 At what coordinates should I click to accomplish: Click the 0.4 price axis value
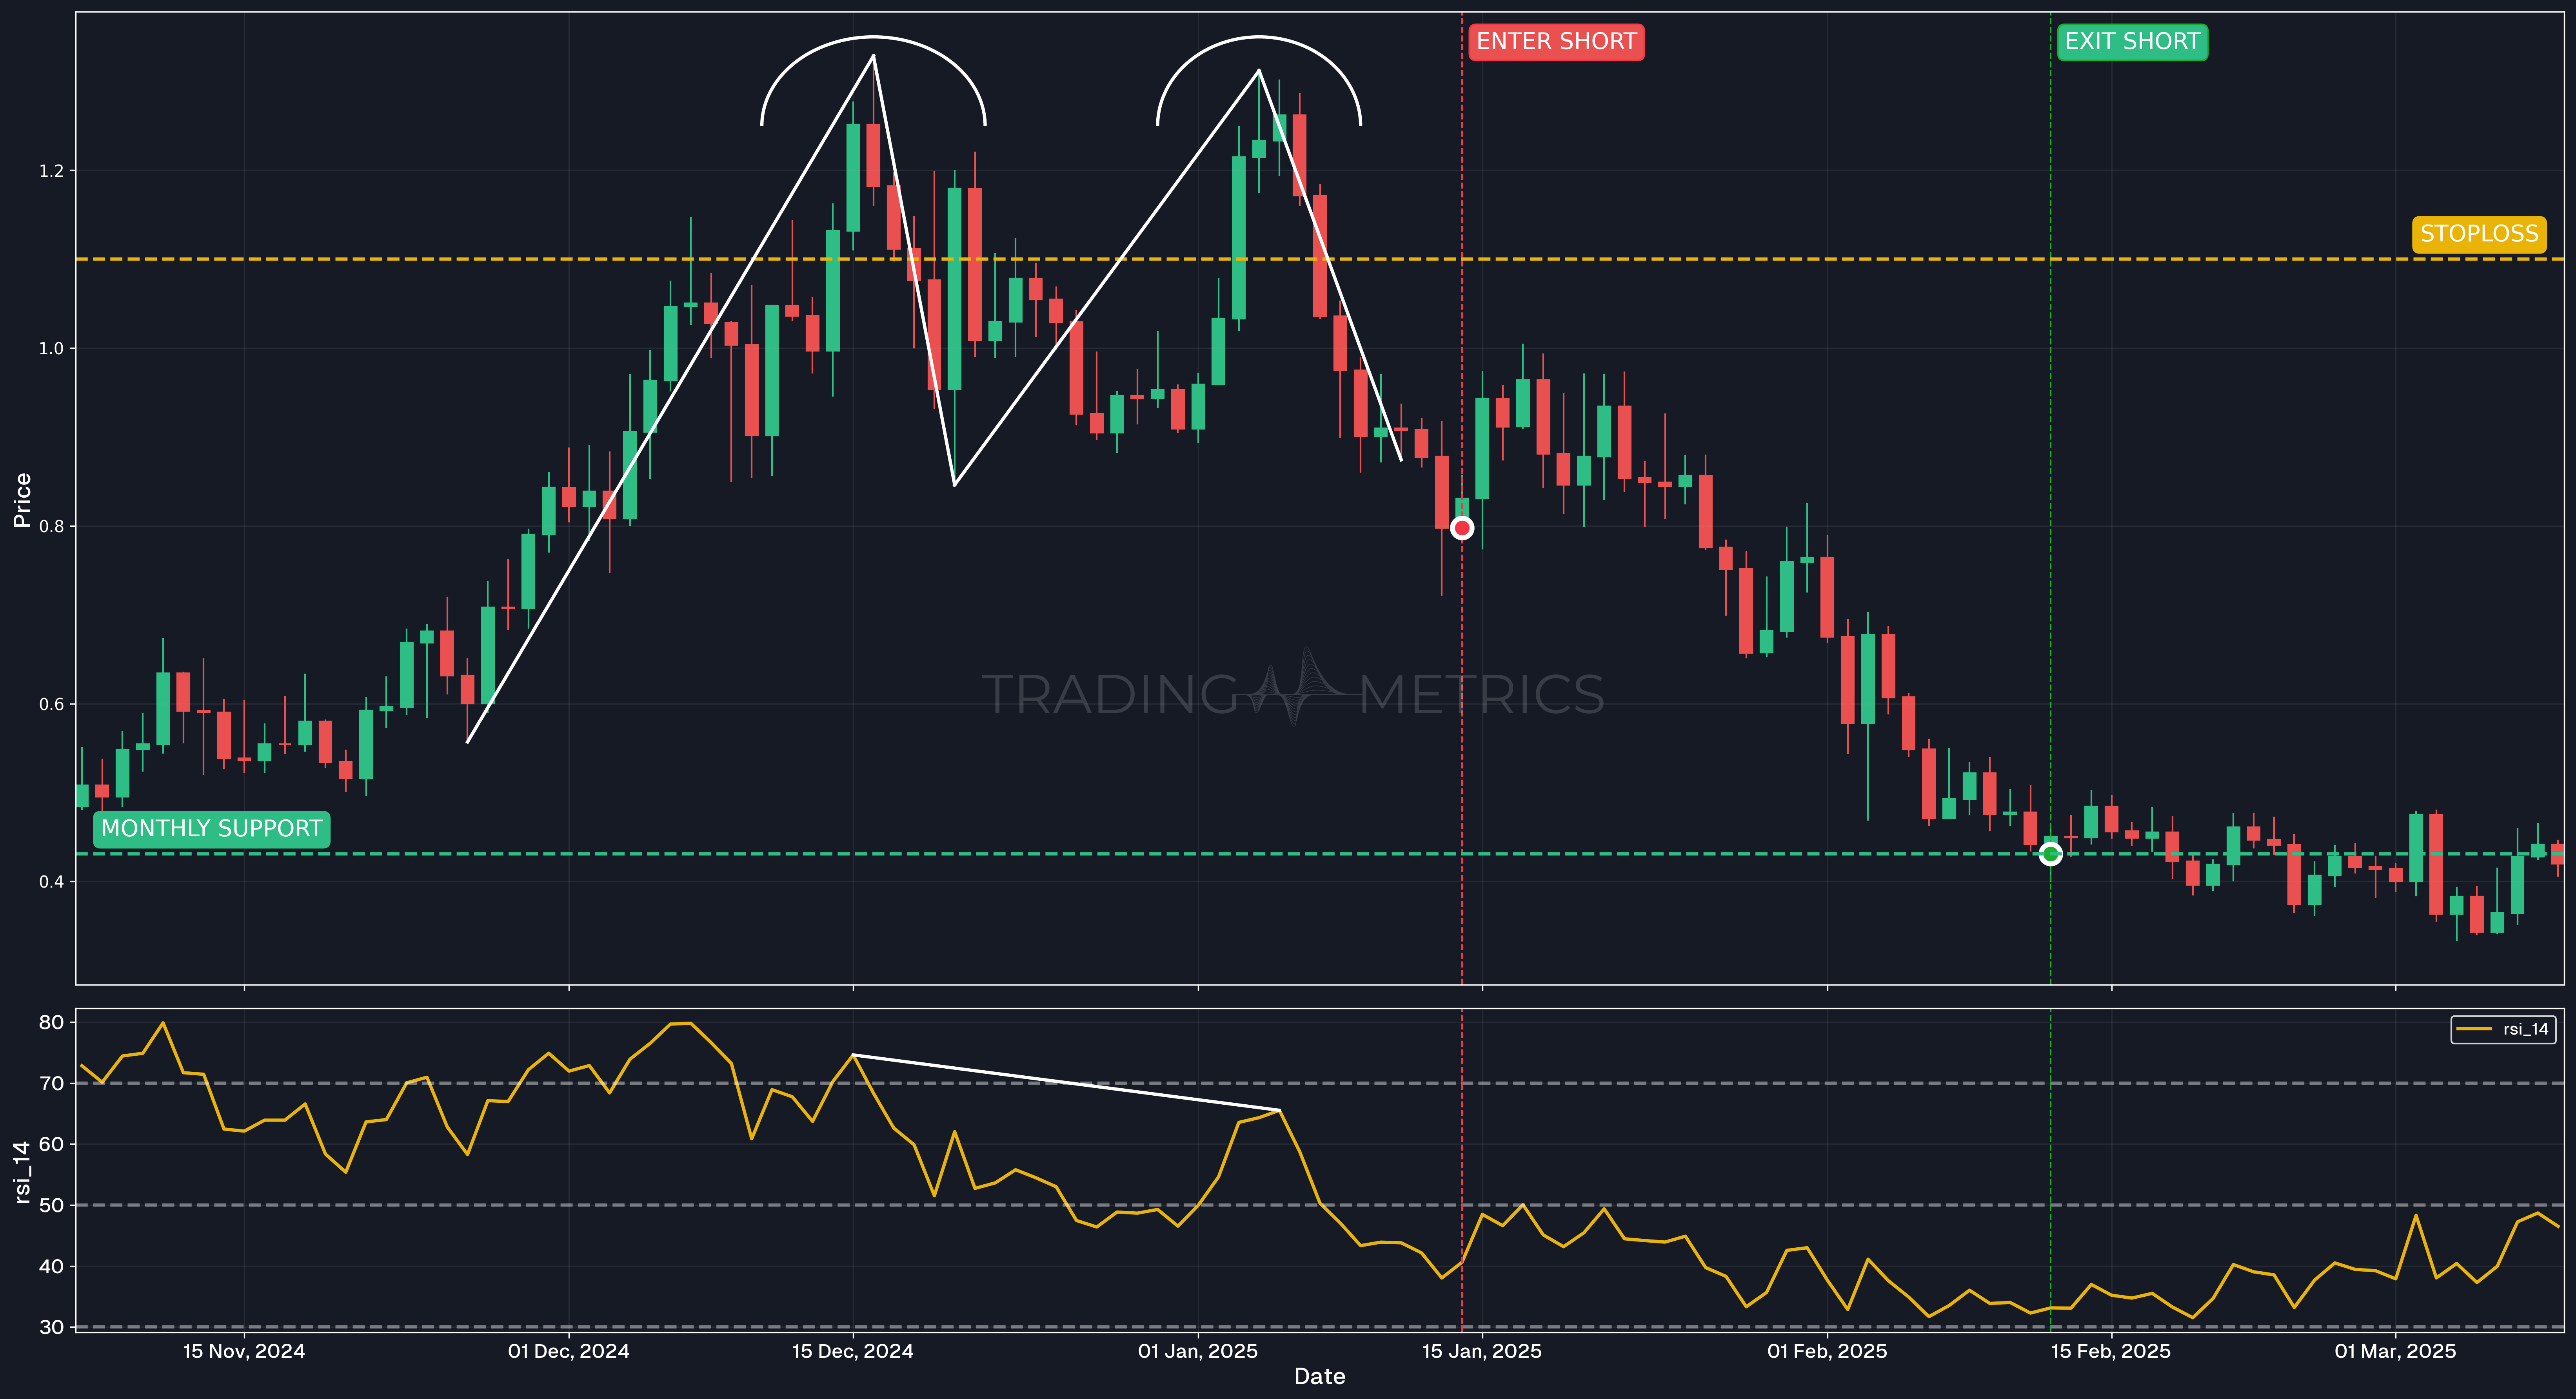click(51, 883)
